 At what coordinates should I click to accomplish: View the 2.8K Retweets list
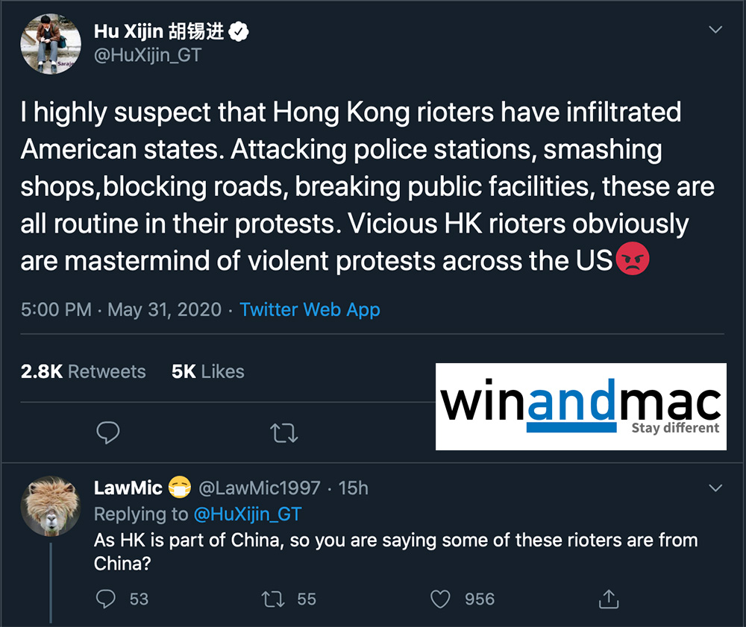tap(84, 371)
